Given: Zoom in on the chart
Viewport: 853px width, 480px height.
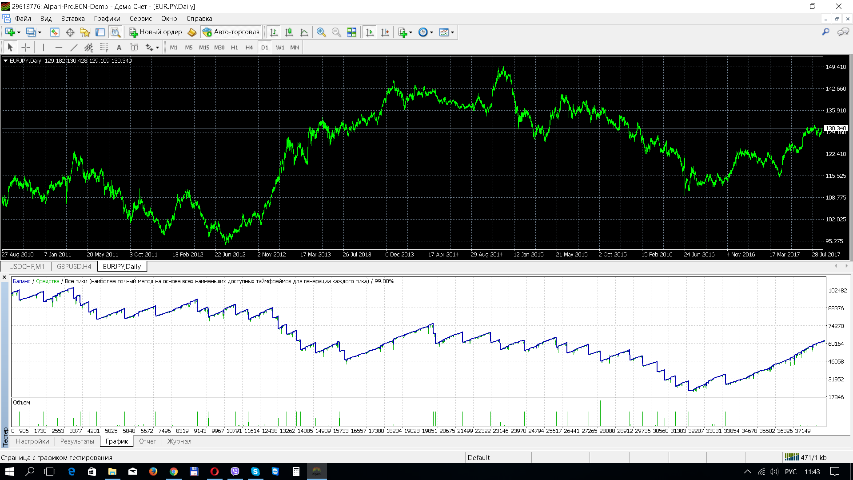Looking at the screenshot, I should (x=321, y=32).
